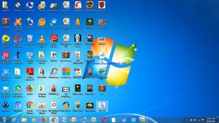This screenshot has width=219, height=123.
Task: Select the TunnelBear shortcut
Action: 42,23
